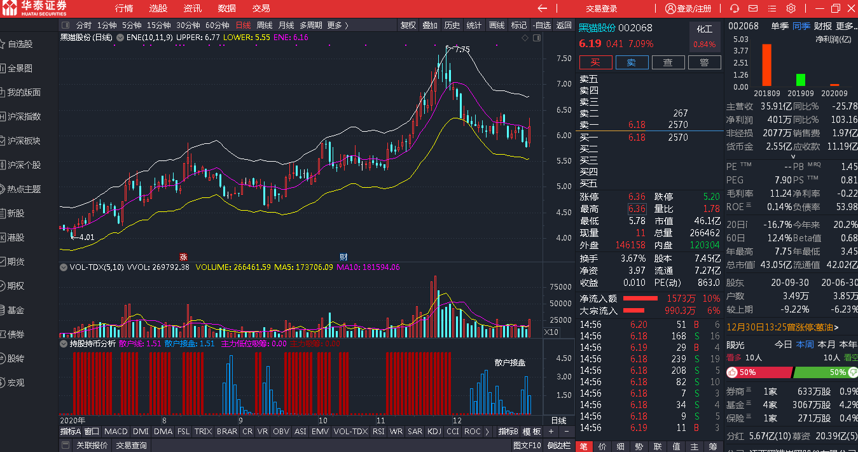Click the 警 alert button
This screenshot has width=858, height=452.
(704, 62)
